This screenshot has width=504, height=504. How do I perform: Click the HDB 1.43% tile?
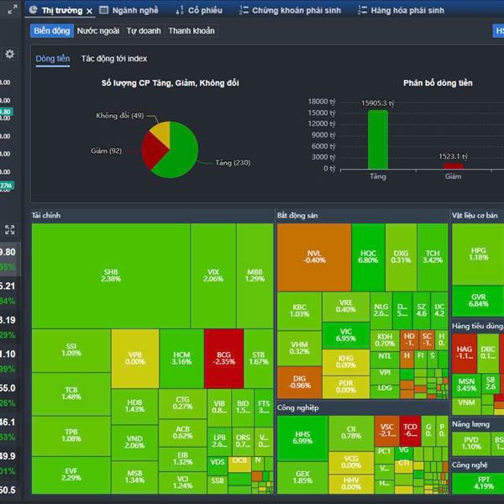[x=134, y=407]
